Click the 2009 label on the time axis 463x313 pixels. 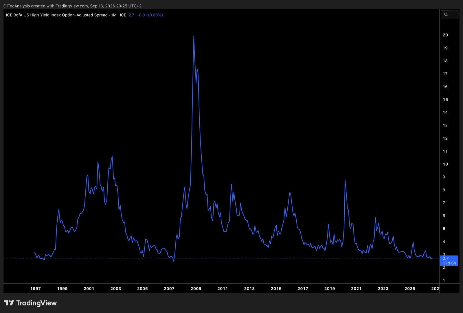click(196, 288)
